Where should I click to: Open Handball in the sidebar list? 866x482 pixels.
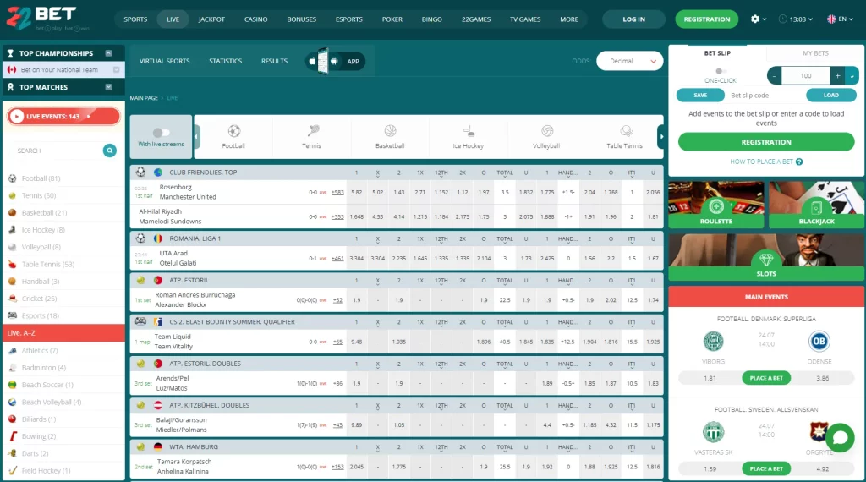tap(63, 282)
